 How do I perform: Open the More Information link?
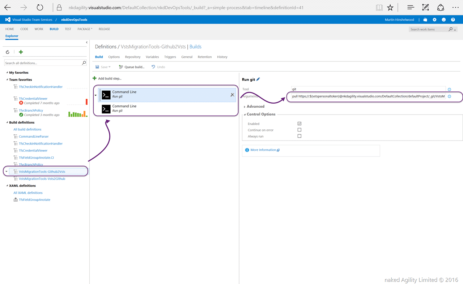[x=263, y=150]
